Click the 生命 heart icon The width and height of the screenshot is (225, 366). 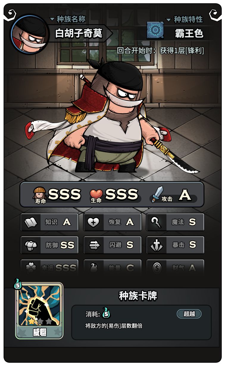[x=96, y=194]
